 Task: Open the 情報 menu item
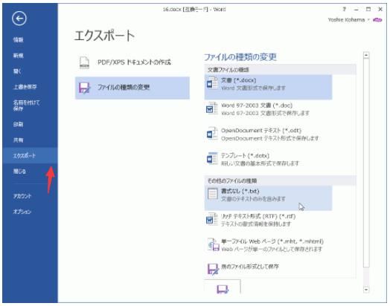(18, 39)
